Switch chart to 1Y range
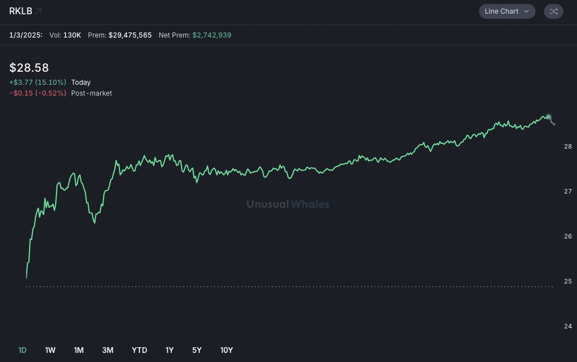The height and width of the screenshot is (362, 577). 170,350
